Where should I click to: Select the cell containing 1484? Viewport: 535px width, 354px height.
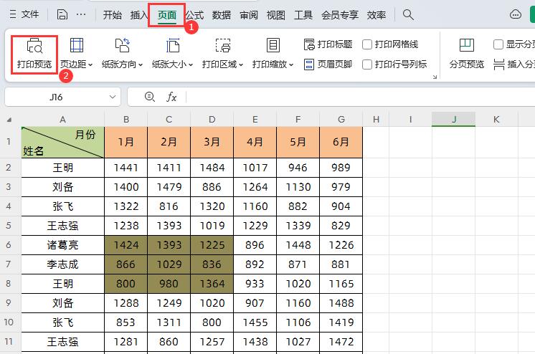coord(212,168)
